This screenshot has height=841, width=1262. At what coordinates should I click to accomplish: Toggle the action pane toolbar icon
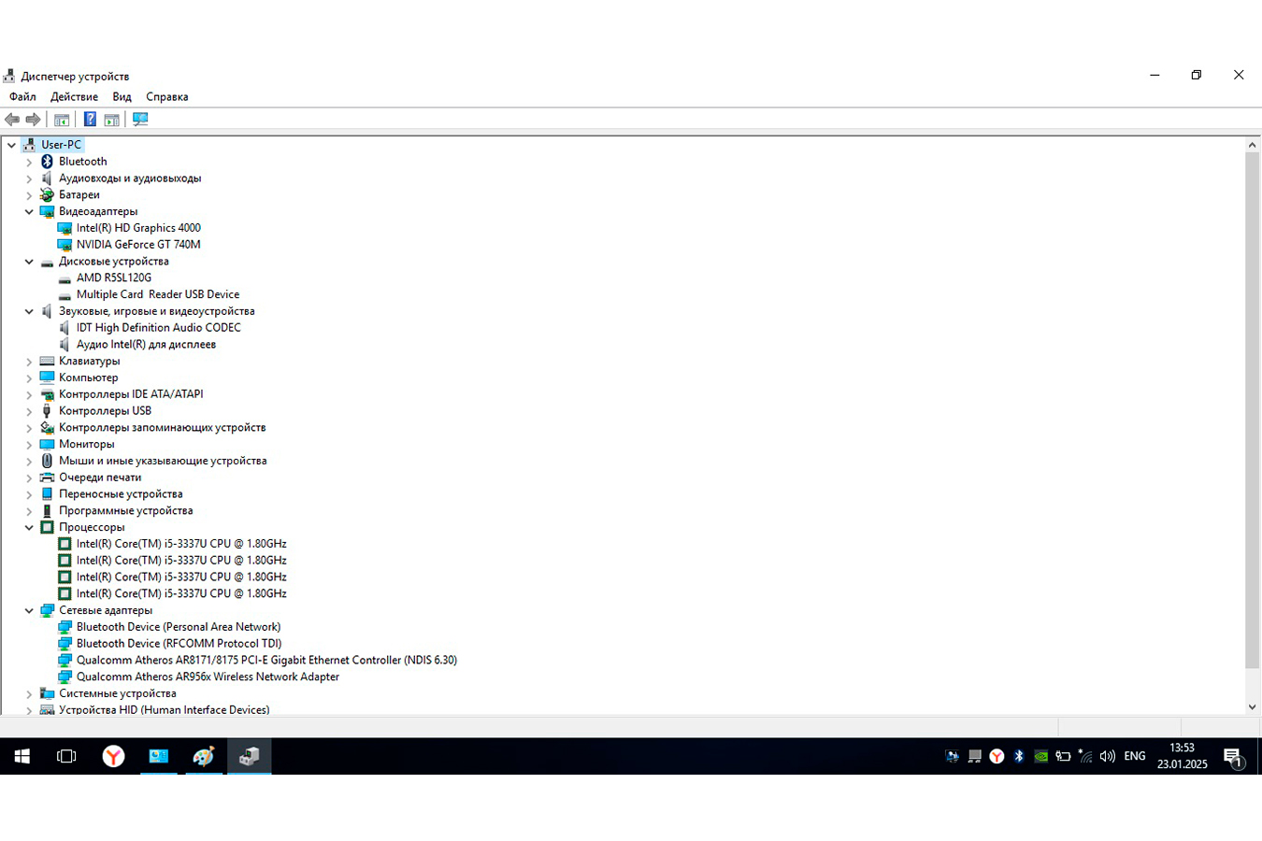(x=112, y=120)
